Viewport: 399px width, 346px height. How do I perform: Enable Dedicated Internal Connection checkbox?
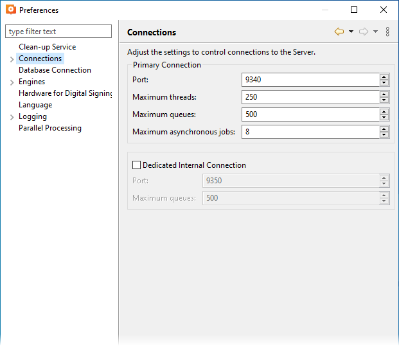click(136, 165)
